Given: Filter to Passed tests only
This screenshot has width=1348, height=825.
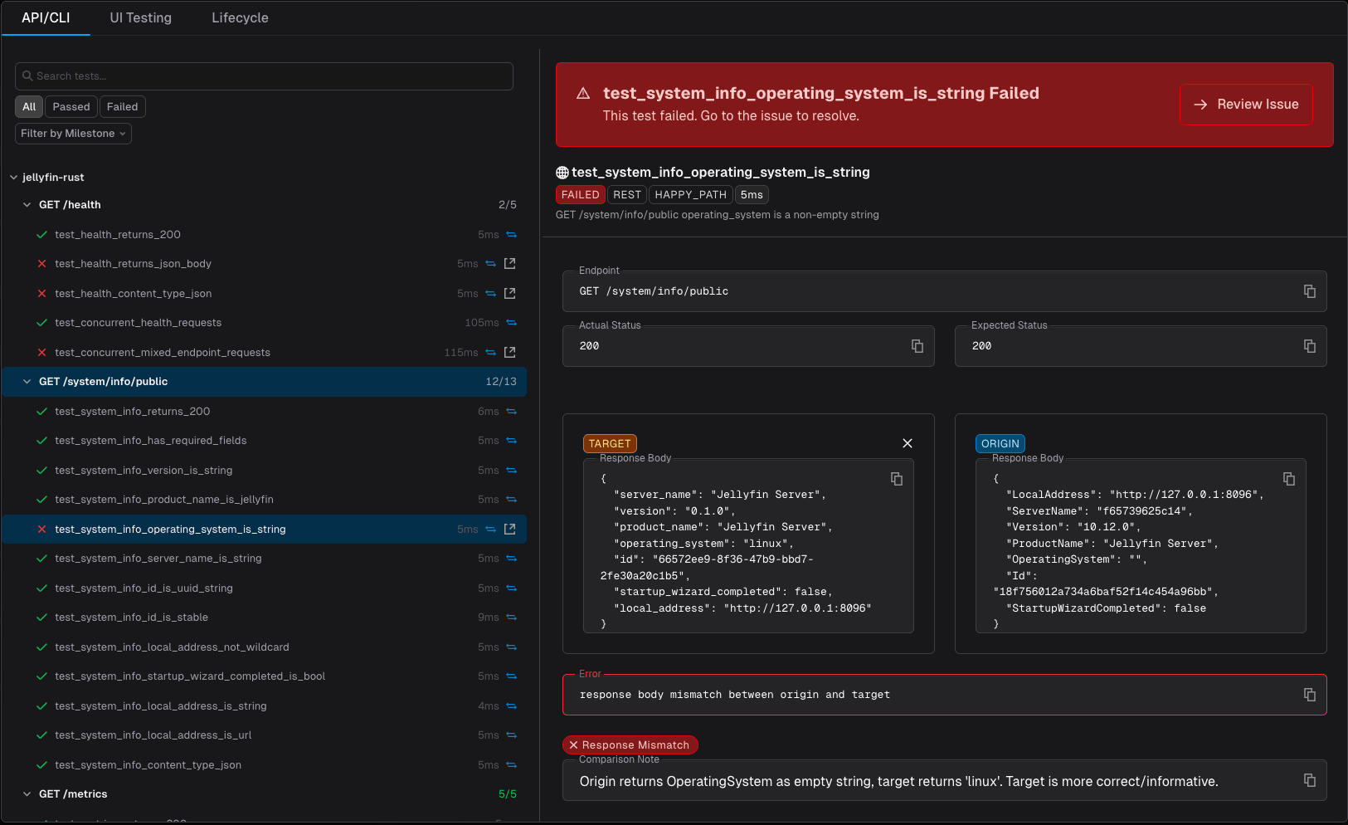Looking at the screenshot, I should point(71,107).
